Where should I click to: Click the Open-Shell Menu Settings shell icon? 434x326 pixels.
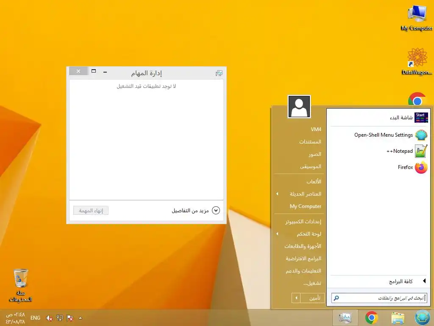tap(421, 135)
